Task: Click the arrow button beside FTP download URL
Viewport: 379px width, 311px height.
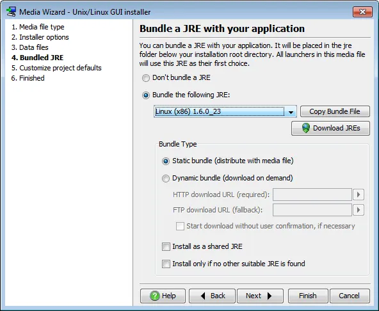Action: click(x=359, y=210)
